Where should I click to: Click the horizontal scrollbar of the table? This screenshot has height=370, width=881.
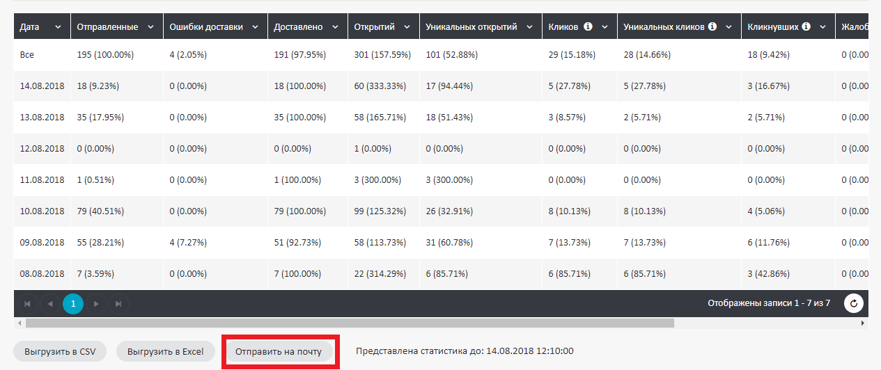point(350,323)
